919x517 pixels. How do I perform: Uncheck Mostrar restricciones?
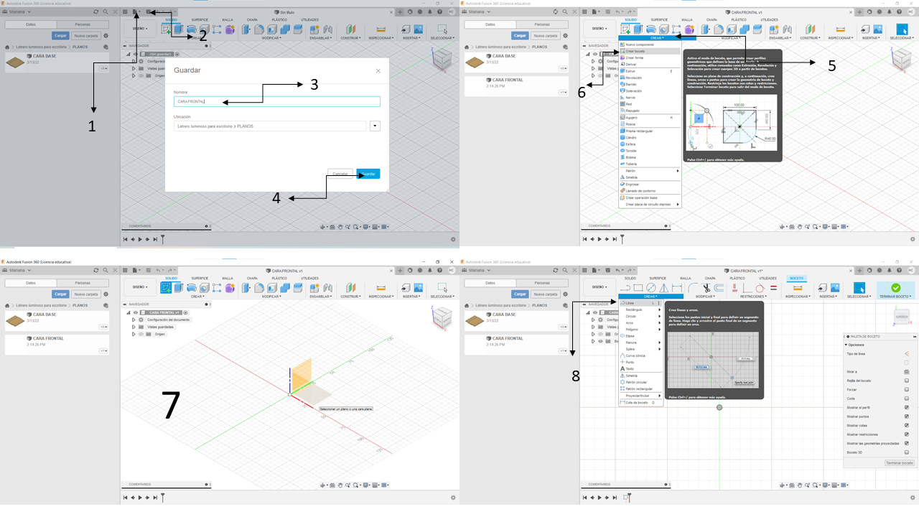pyautogui.click(x=907, y=434)
